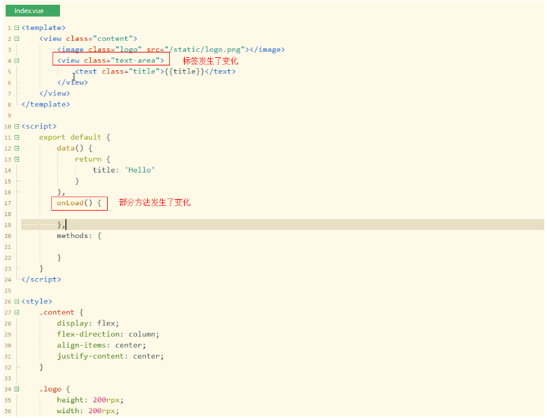Click the methods: { line
Viewport: 547px width, 418px height.
[79, 236]
